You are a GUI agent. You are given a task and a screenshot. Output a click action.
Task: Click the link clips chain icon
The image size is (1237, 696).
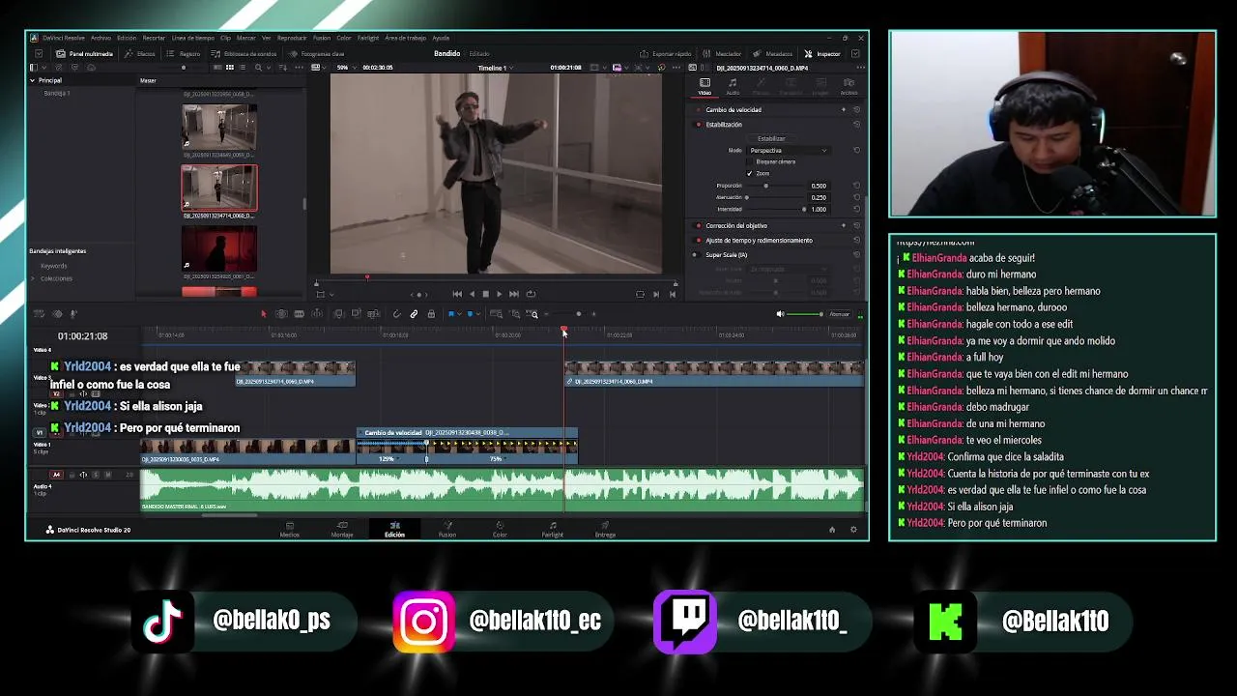(x=414, y=314)
